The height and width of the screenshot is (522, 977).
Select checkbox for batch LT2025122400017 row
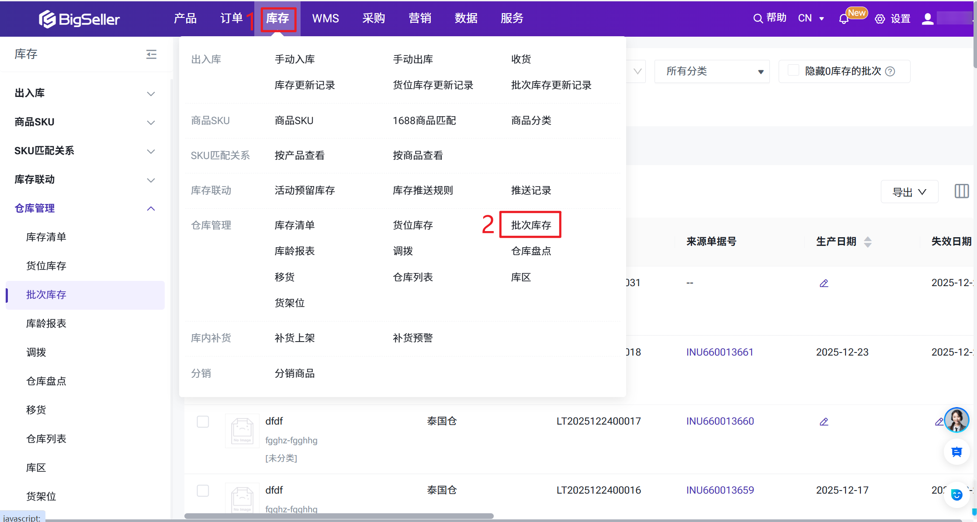coord(203,422)
